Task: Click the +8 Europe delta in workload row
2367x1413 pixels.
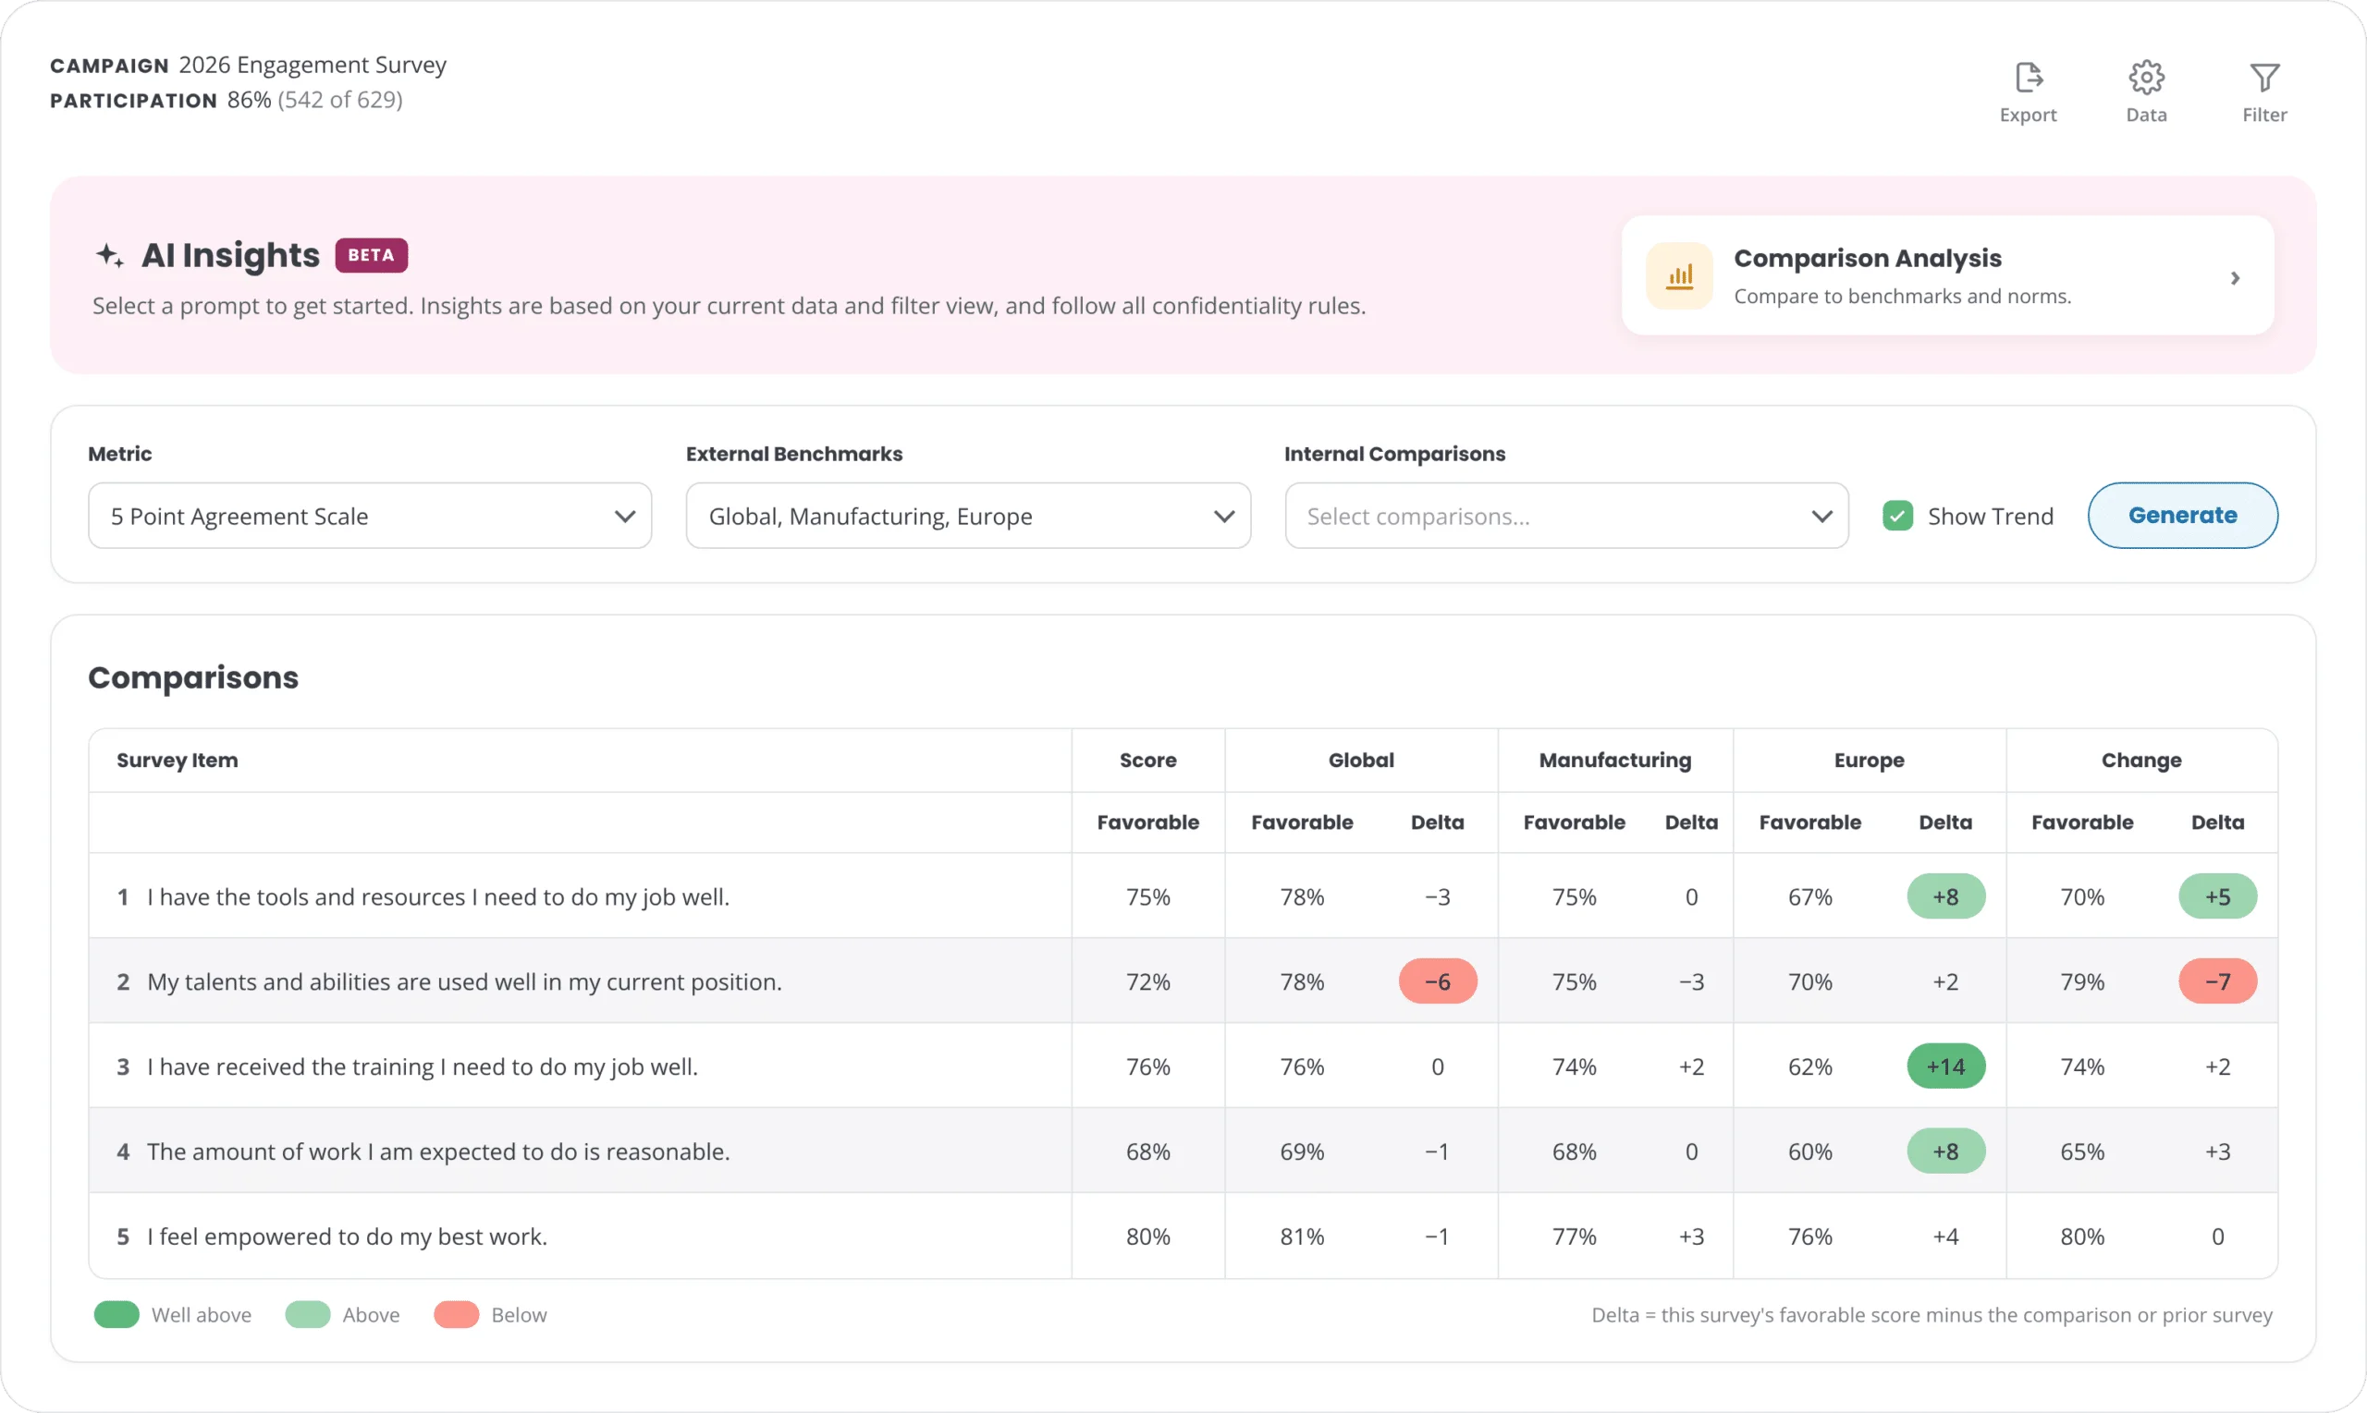Action: [x=1945, y=1151]
